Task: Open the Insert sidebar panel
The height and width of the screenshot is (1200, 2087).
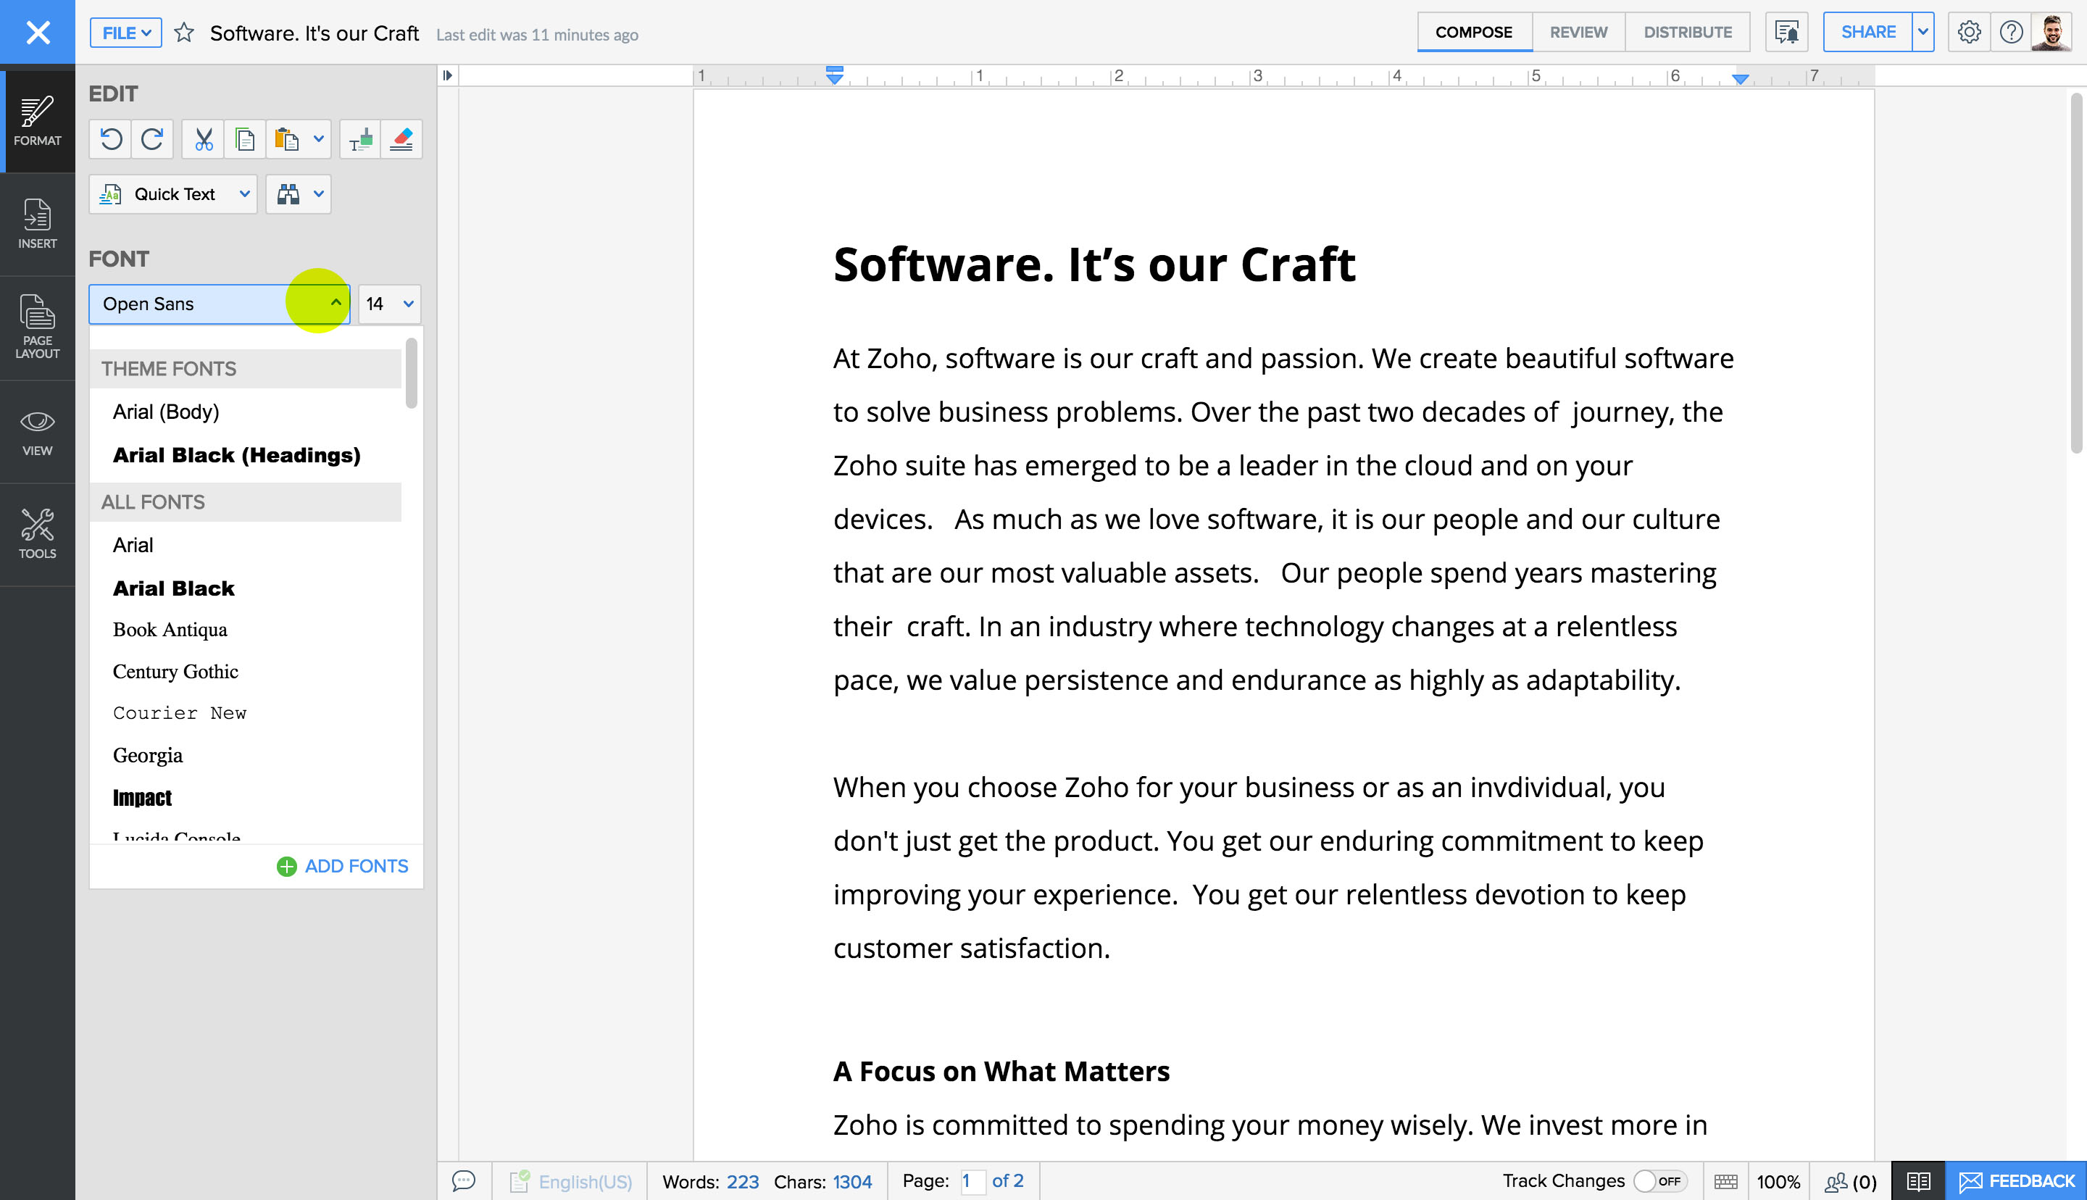Action: (x=37, y=223)
